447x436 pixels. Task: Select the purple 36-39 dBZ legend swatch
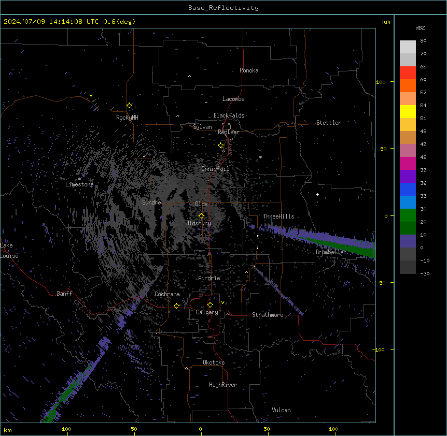(x=408, y=177)
